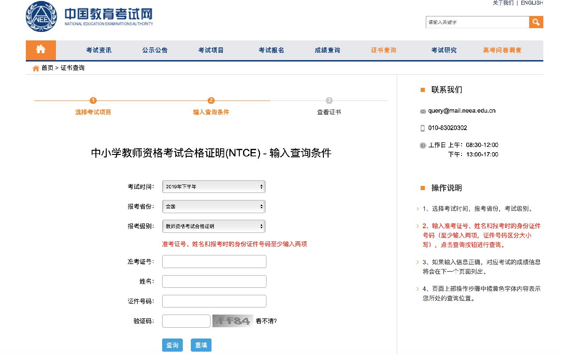This screenshot has width=564, height=354.
Task: Focus the 准考证号 input field
Action: click(214, 262)
